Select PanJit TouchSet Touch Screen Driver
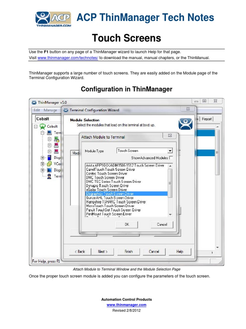The height and width of the screenshot is (329, 246). coord(126,210)
